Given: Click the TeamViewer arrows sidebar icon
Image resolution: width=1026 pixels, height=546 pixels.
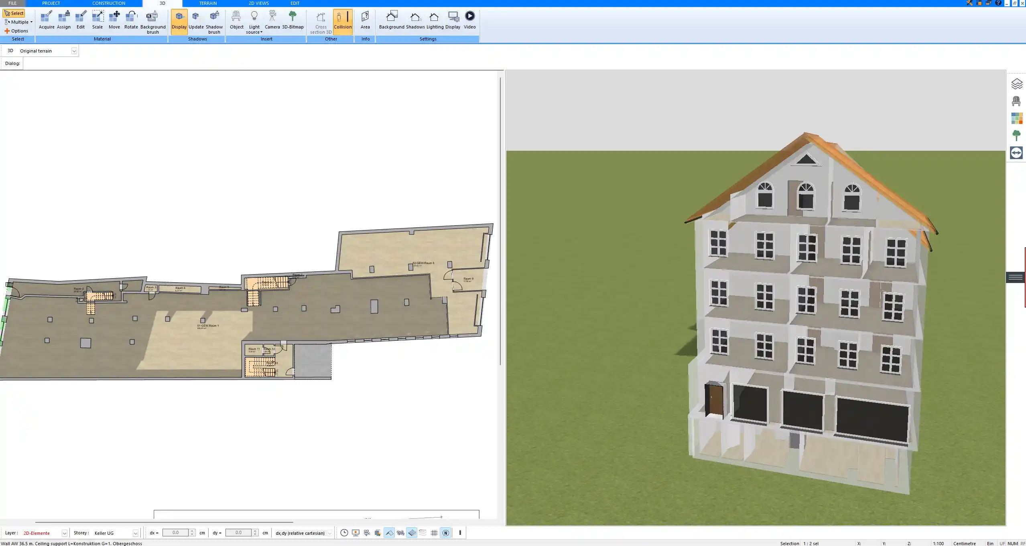Looking at the screenshot, I should pyautogui.click(x=1016, y=153).
